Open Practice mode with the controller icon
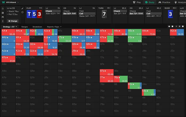186x117 pixels. (x=164, y=2)
